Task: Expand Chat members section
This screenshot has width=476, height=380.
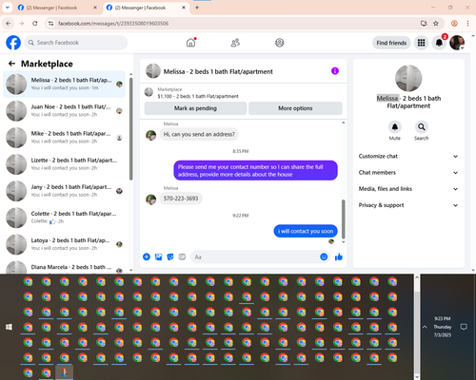Action: [x=408, y=173]
